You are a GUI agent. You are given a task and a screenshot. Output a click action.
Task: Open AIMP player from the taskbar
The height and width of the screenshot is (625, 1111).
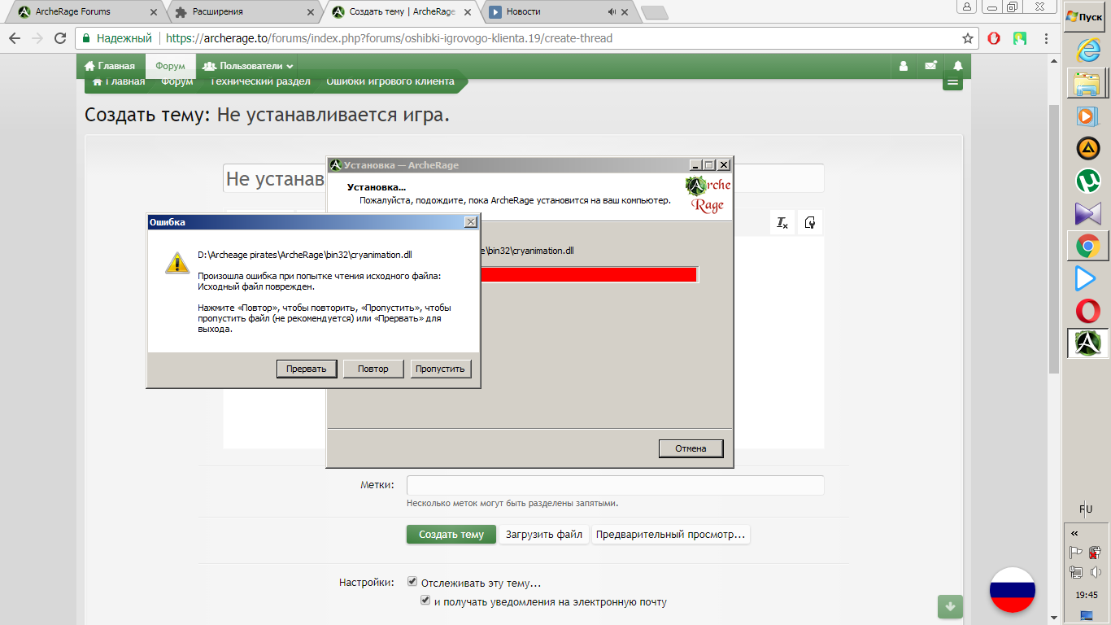[x=1087, y=148]
